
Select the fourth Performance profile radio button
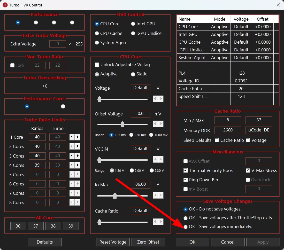(72, 22)
